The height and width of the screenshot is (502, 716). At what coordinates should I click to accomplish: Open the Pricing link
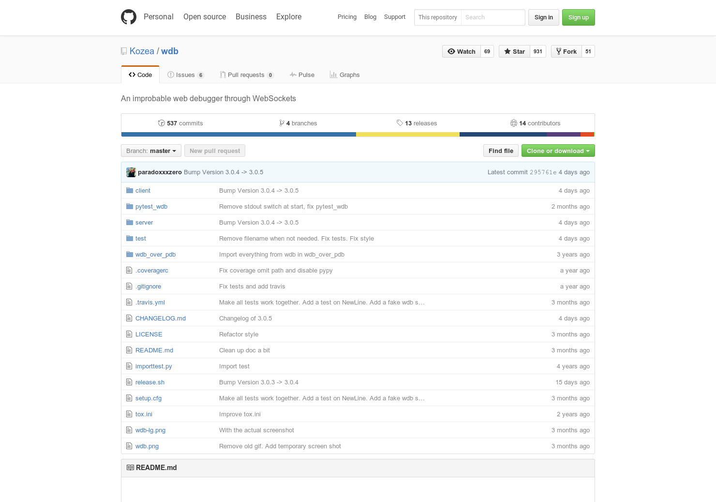pos(347,16)
